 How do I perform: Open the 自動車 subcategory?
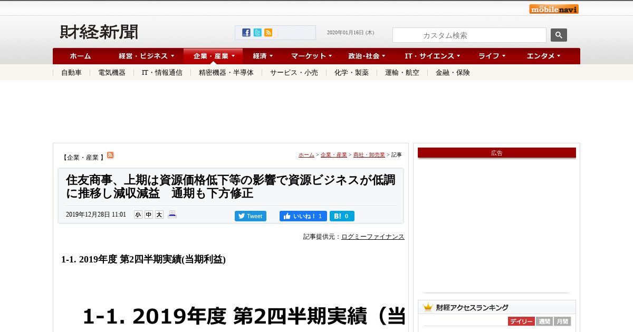[x=71, y=73]
